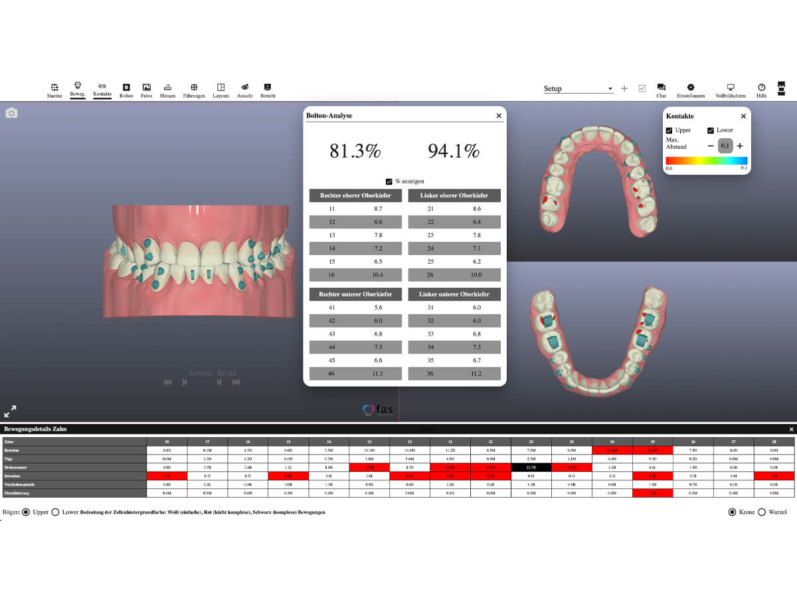Select tooth 46 row with value 11.3
This screenshot has height=598, width=797.
point(355,374)
